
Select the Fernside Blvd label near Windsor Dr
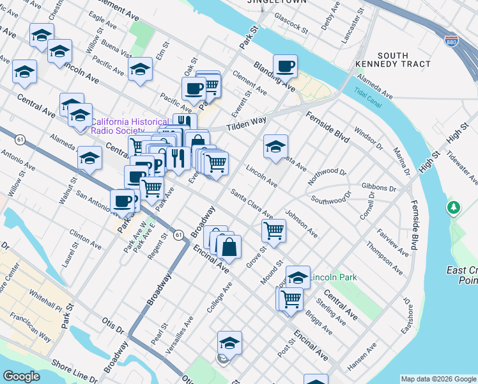pyautogui.click(x=327, y=127)
